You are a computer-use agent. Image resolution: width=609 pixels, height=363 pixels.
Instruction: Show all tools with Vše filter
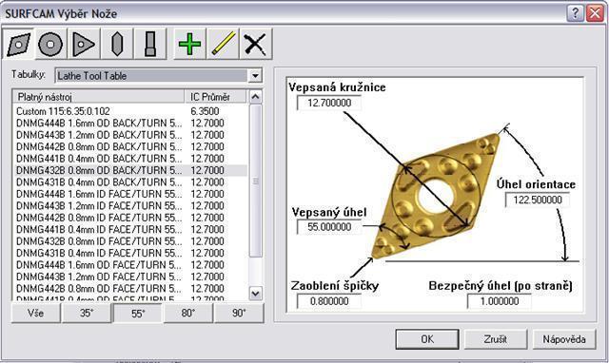click(x=36, y=313)
